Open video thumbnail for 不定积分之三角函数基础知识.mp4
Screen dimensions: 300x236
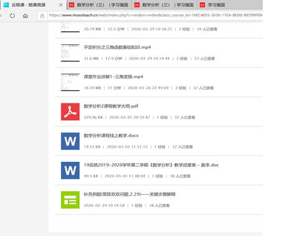point(70,53)
